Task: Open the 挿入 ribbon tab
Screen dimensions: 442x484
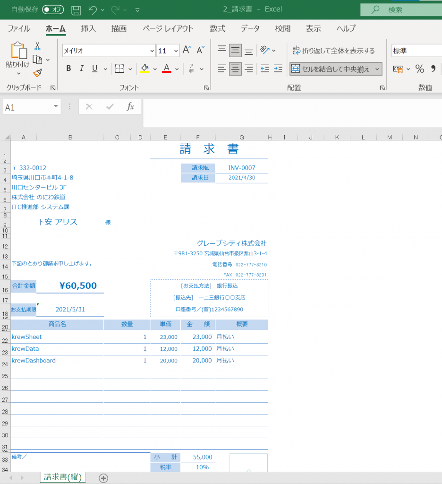Action: click(88, 28)
